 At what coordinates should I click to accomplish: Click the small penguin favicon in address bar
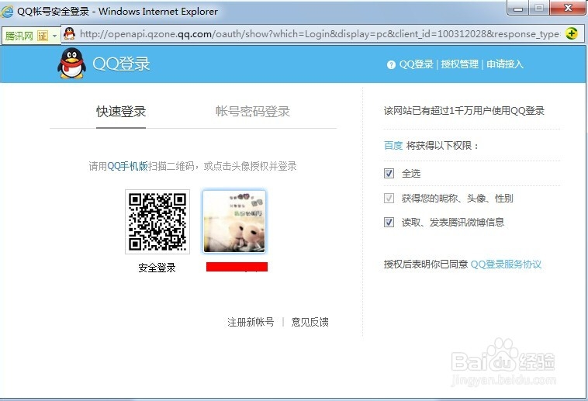point(69,34)
